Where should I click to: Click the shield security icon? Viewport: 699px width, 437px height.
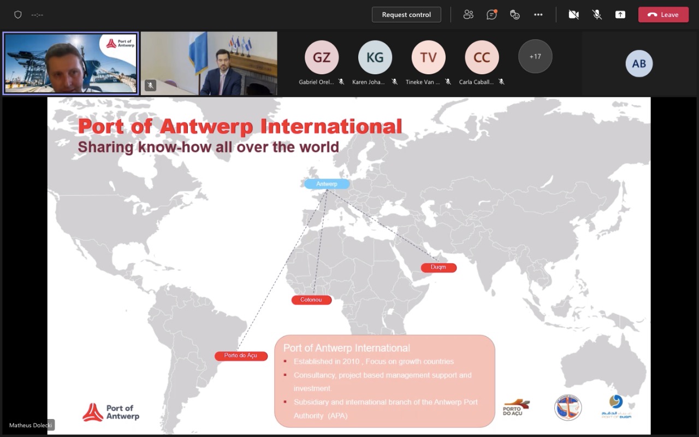pos(18,15)
